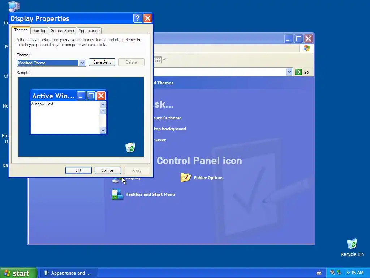Click the network connection tray icon
370x278 pixels.
(339, 273)
